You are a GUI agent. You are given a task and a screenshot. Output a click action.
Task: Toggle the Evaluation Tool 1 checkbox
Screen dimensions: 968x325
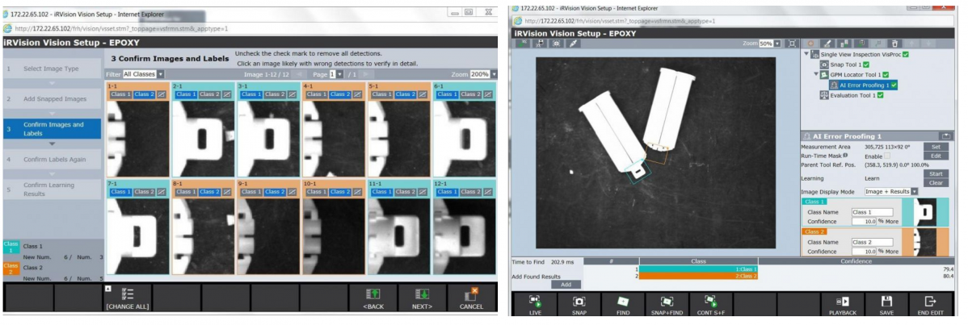(881, 96)
